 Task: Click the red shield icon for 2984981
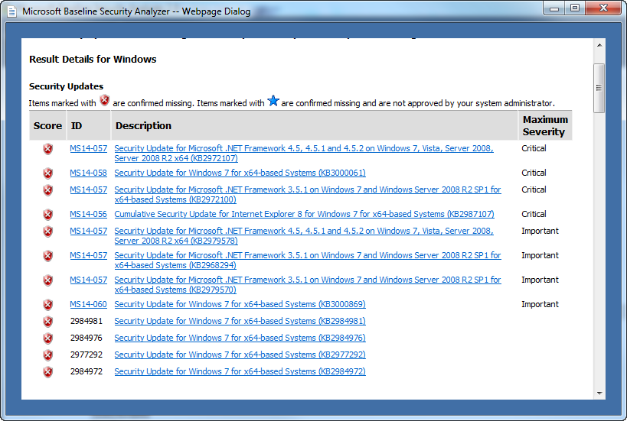48,322
